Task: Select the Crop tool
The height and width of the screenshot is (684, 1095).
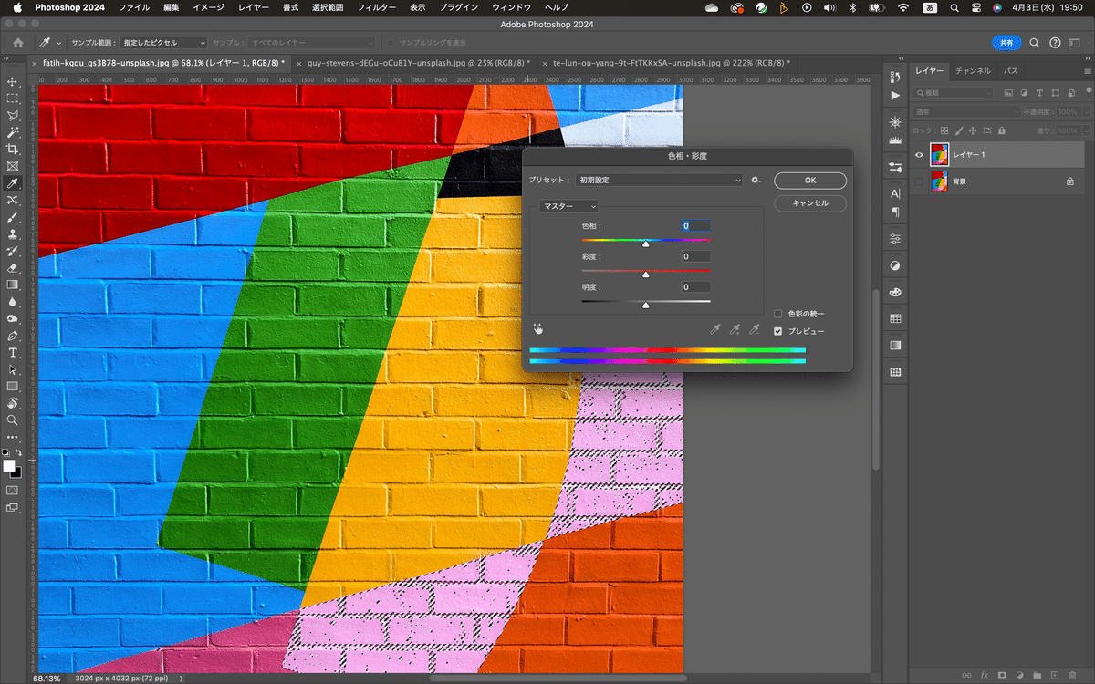Action: coord(13,150)
